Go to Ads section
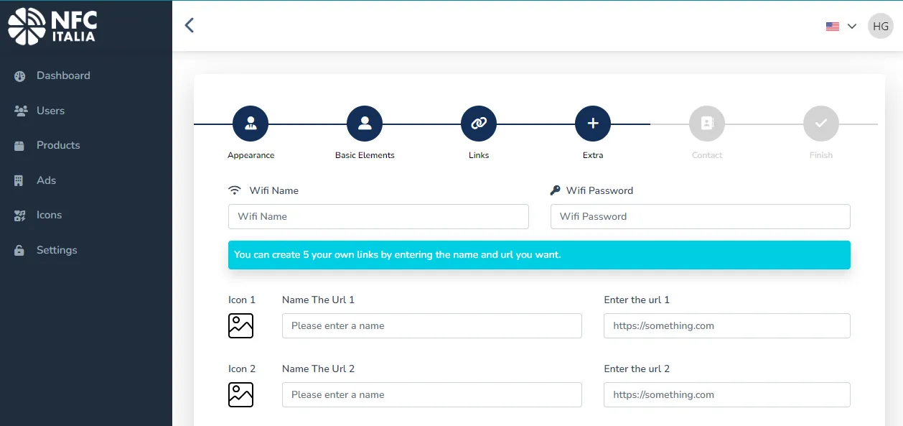The height and width of the screenshot is (426, 903). point(46,180)
